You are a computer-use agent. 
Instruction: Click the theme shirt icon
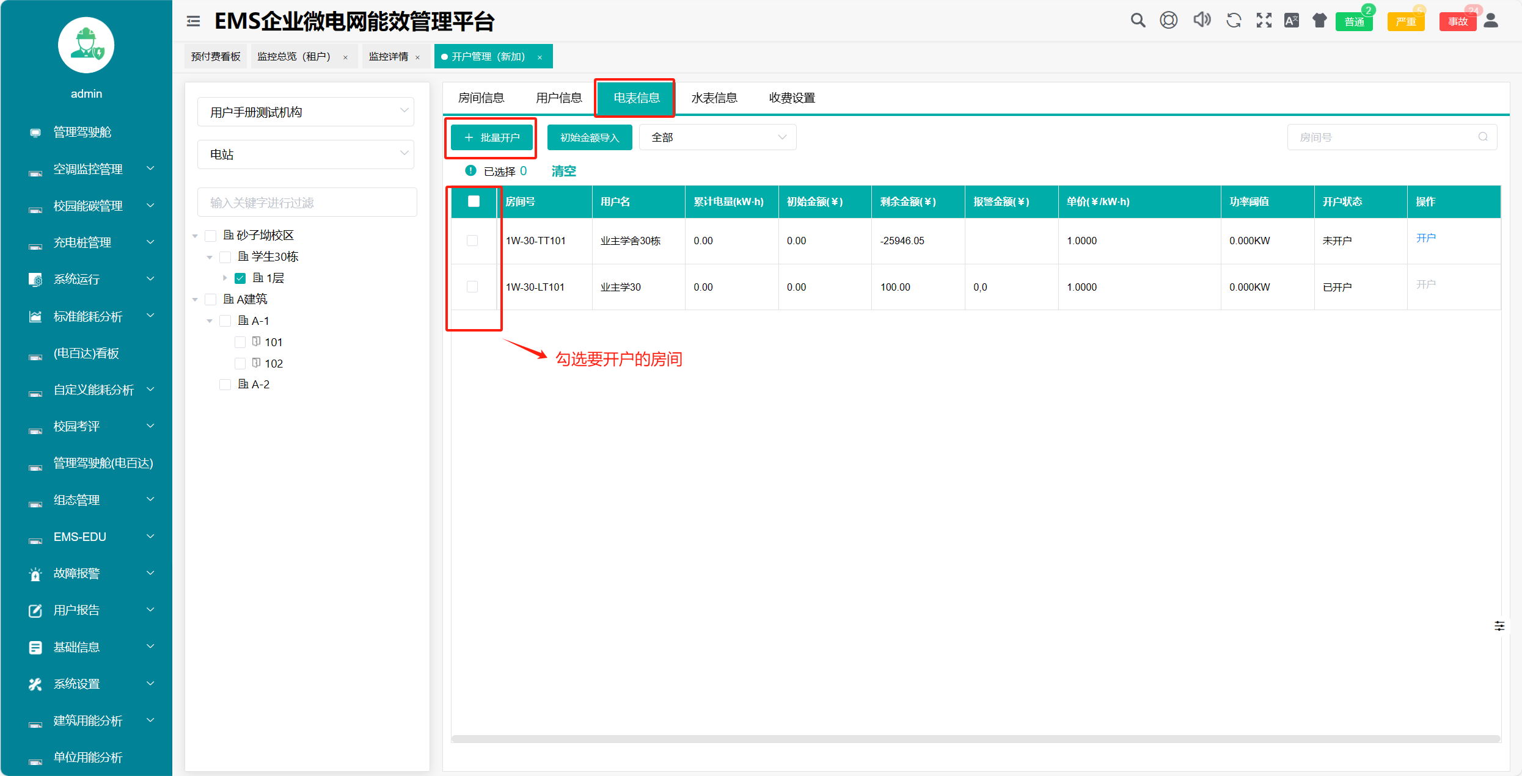[x=1319, y=21]
